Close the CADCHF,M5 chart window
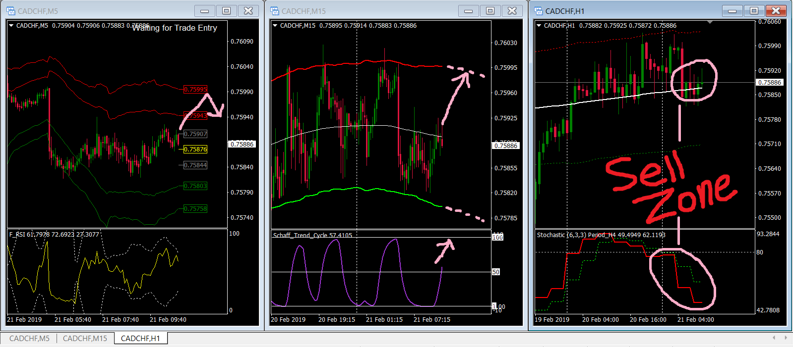 [x=248, y=11]
